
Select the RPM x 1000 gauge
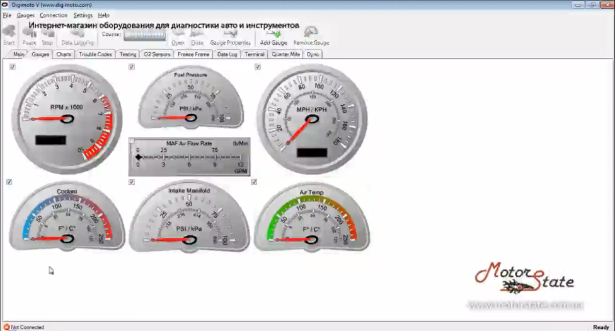pyautogui.click(x=67, y=119)
